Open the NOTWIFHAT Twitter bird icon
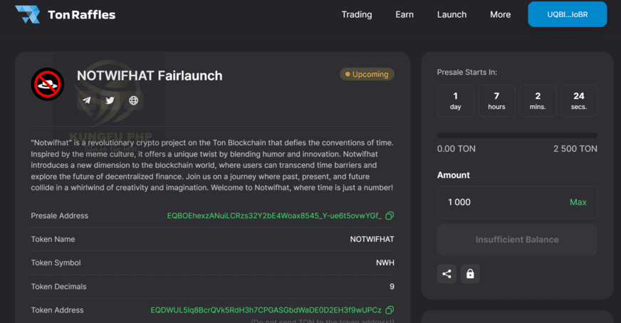 click(x=110, y=100)
